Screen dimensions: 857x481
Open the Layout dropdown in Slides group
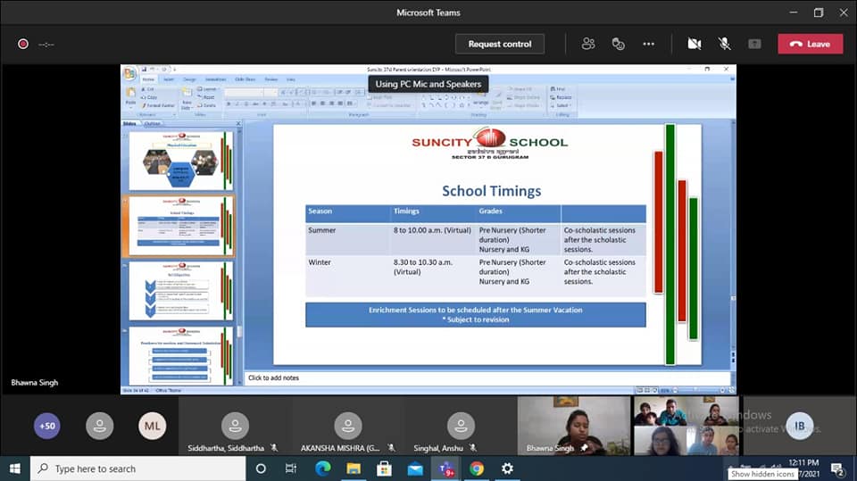pyautogui.click(x=207, y=89)
